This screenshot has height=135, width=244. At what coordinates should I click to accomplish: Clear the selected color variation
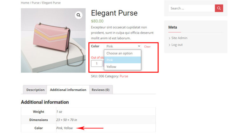click(x=147, y=47)
